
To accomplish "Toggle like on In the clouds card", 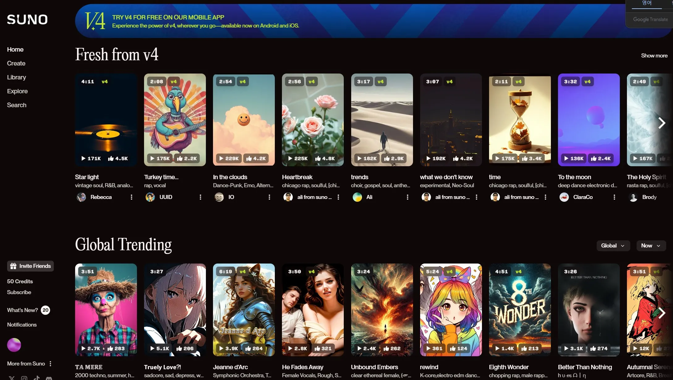I will (249, 158).
